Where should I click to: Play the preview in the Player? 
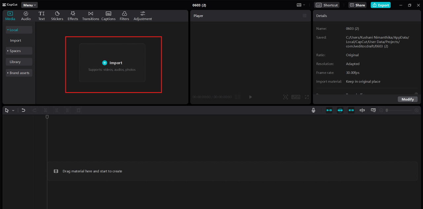(x=250, y=97)
